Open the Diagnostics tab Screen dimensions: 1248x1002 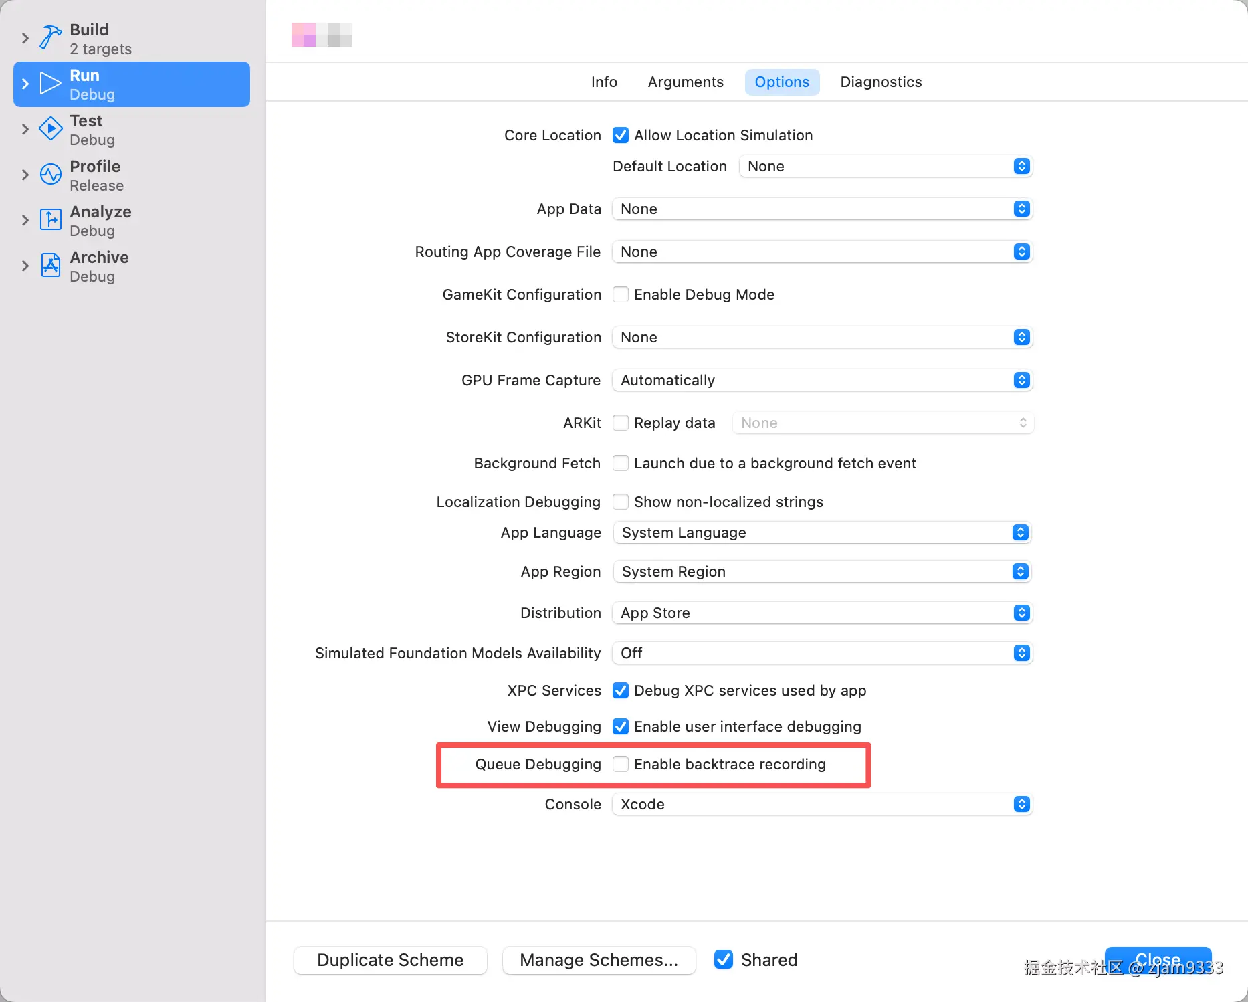(x=881, y=82)
